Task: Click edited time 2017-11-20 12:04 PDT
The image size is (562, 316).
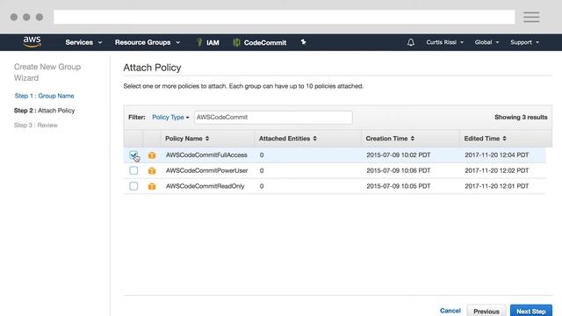Action: pos(497,155)
